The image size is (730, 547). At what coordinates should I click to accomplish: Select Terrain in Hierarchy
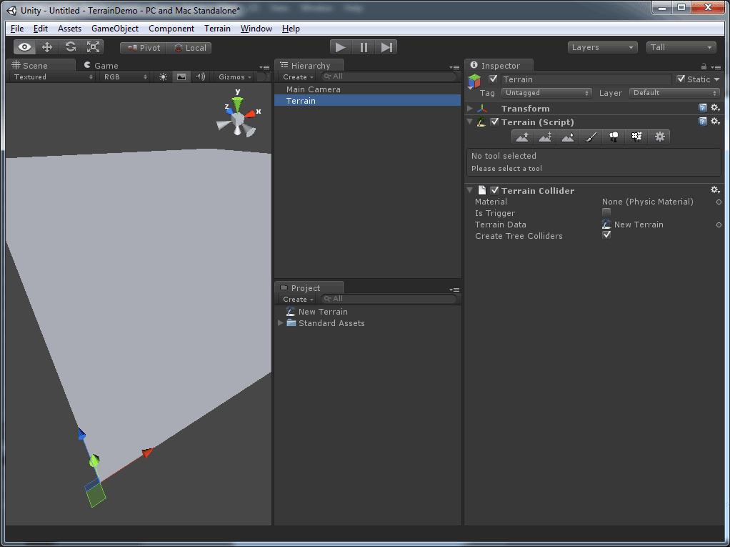[367, 101]
